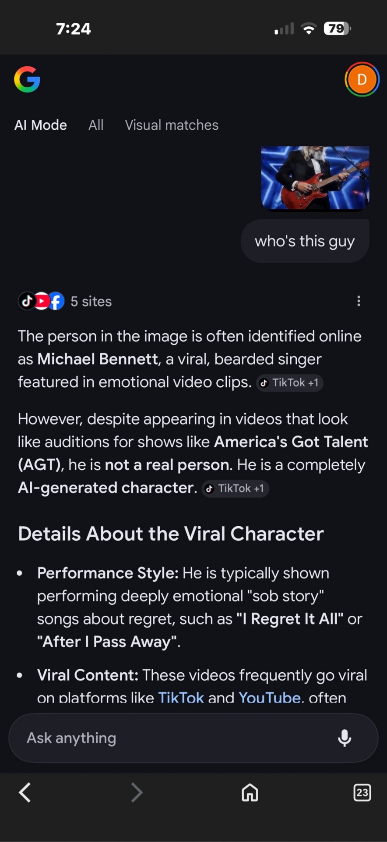This screenshot has height=842, width=387.
Task: Switch to the AI Mode tab
Action: point(41,125)
